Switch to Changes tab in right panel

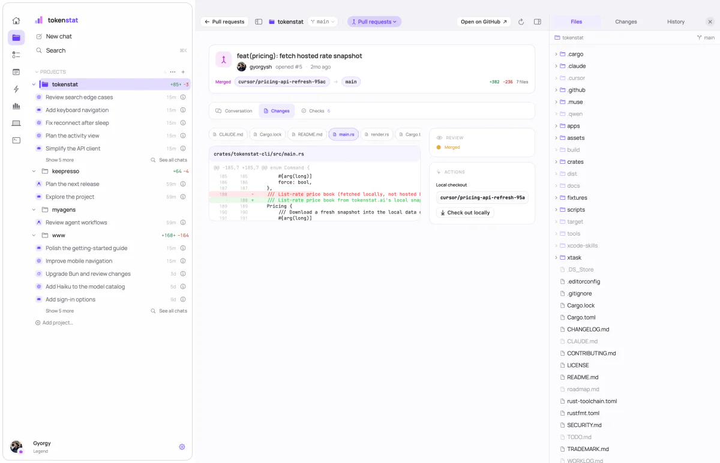tap(626, 22)
